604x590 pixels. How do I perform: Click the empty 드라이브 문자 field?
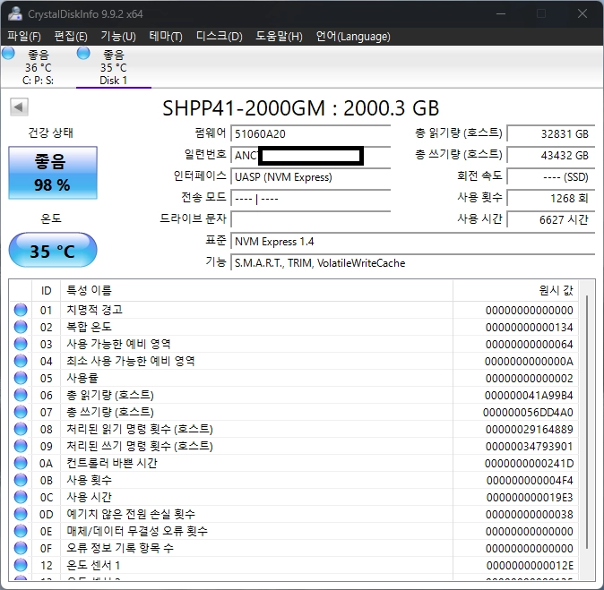click(310, 219)
